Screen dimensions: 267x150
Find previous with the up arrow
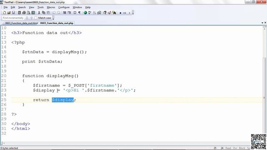(x=32, y=18)
